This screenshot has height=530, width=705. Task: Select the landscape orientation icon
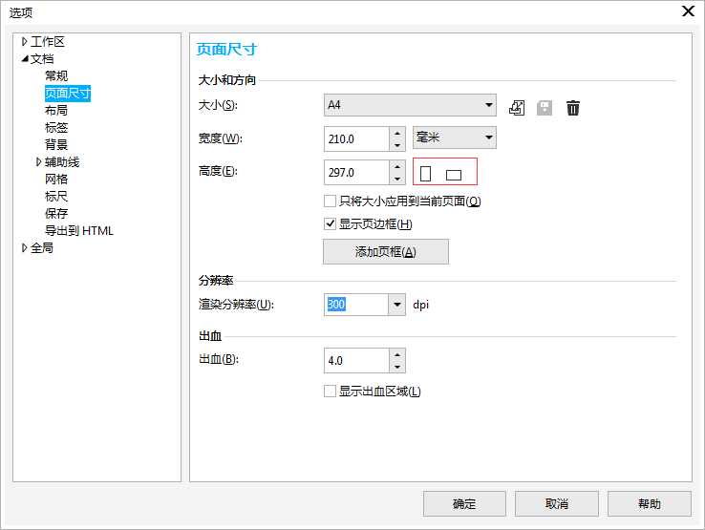click(454, 174)
